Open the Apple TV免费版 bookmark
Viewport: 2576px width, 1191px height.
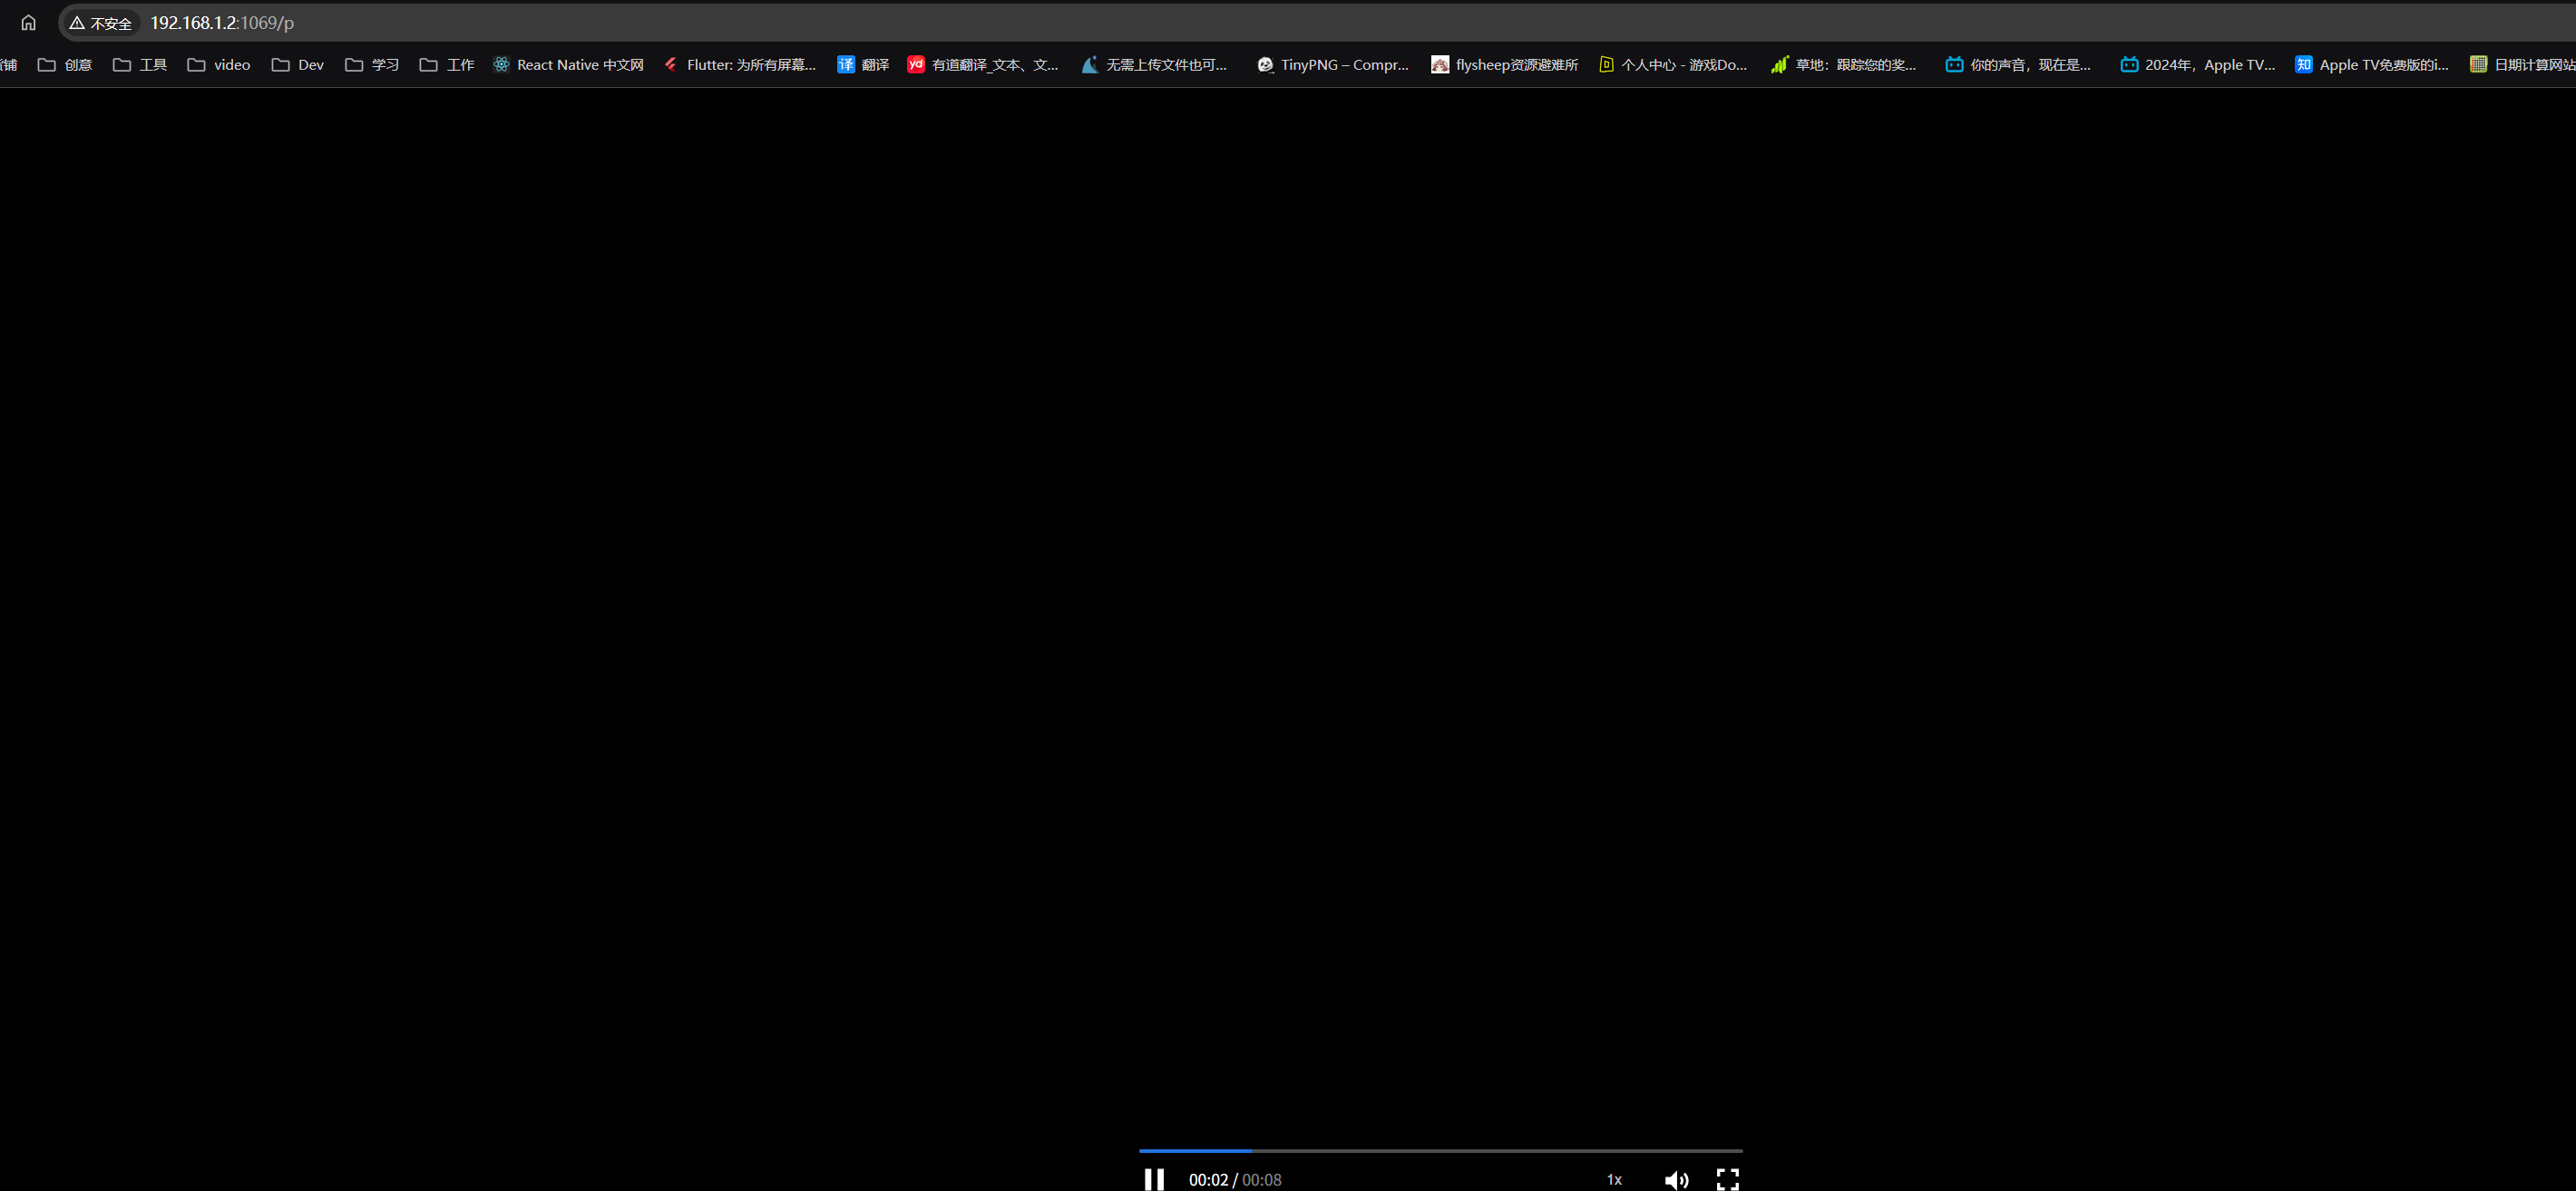coord(2372,65)
